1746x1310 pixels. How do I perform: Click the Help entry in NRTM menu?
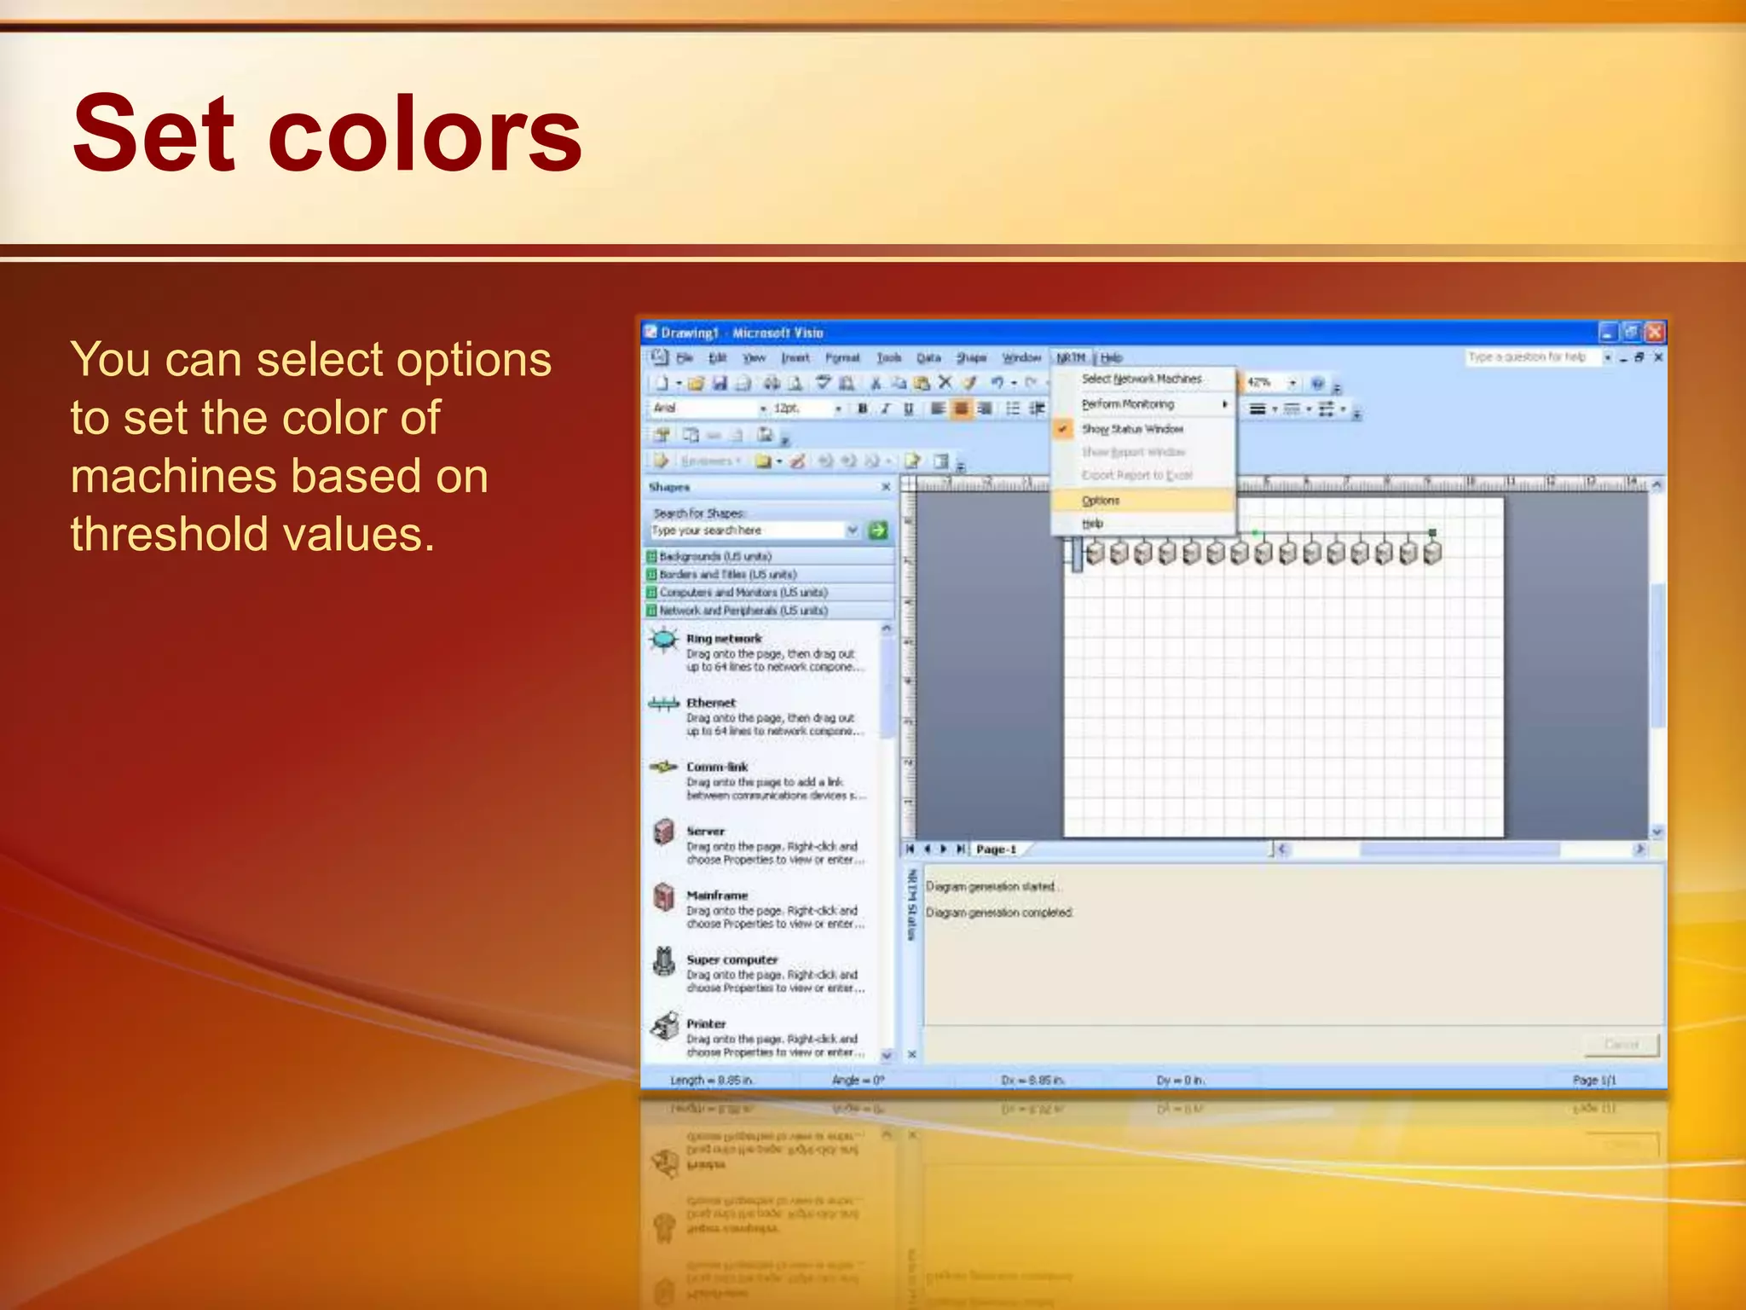(1144, 524)
